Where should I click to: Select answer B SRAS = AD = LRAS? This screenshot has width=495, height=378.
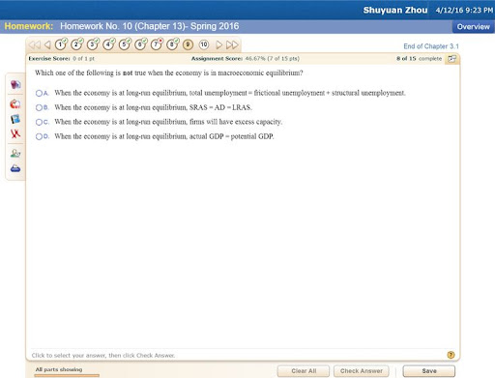(x=39, y=107)
